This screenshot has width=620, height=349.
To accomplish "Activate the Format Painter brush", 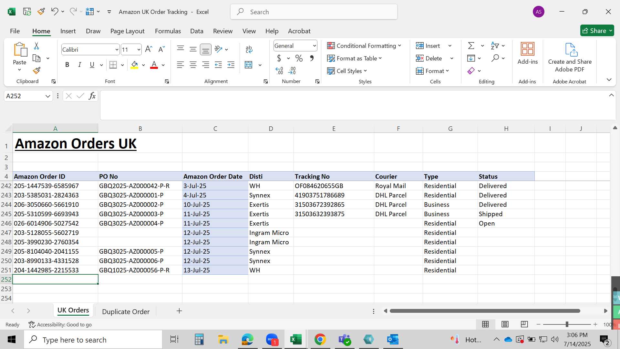I will [x=36, y=70].
